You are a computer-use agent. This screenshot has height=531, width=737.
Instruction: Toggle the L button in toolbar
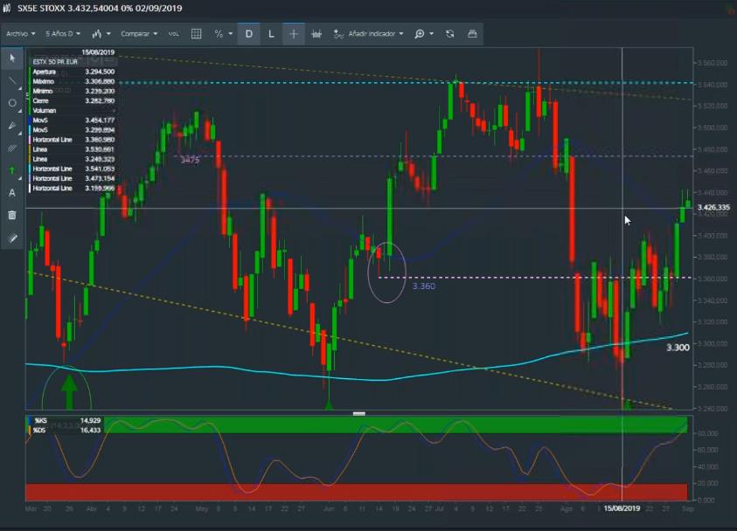click(271, 34)
